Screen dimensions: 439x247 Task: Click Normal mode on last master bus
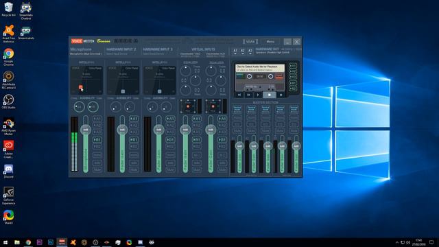[x=294, y=108]
